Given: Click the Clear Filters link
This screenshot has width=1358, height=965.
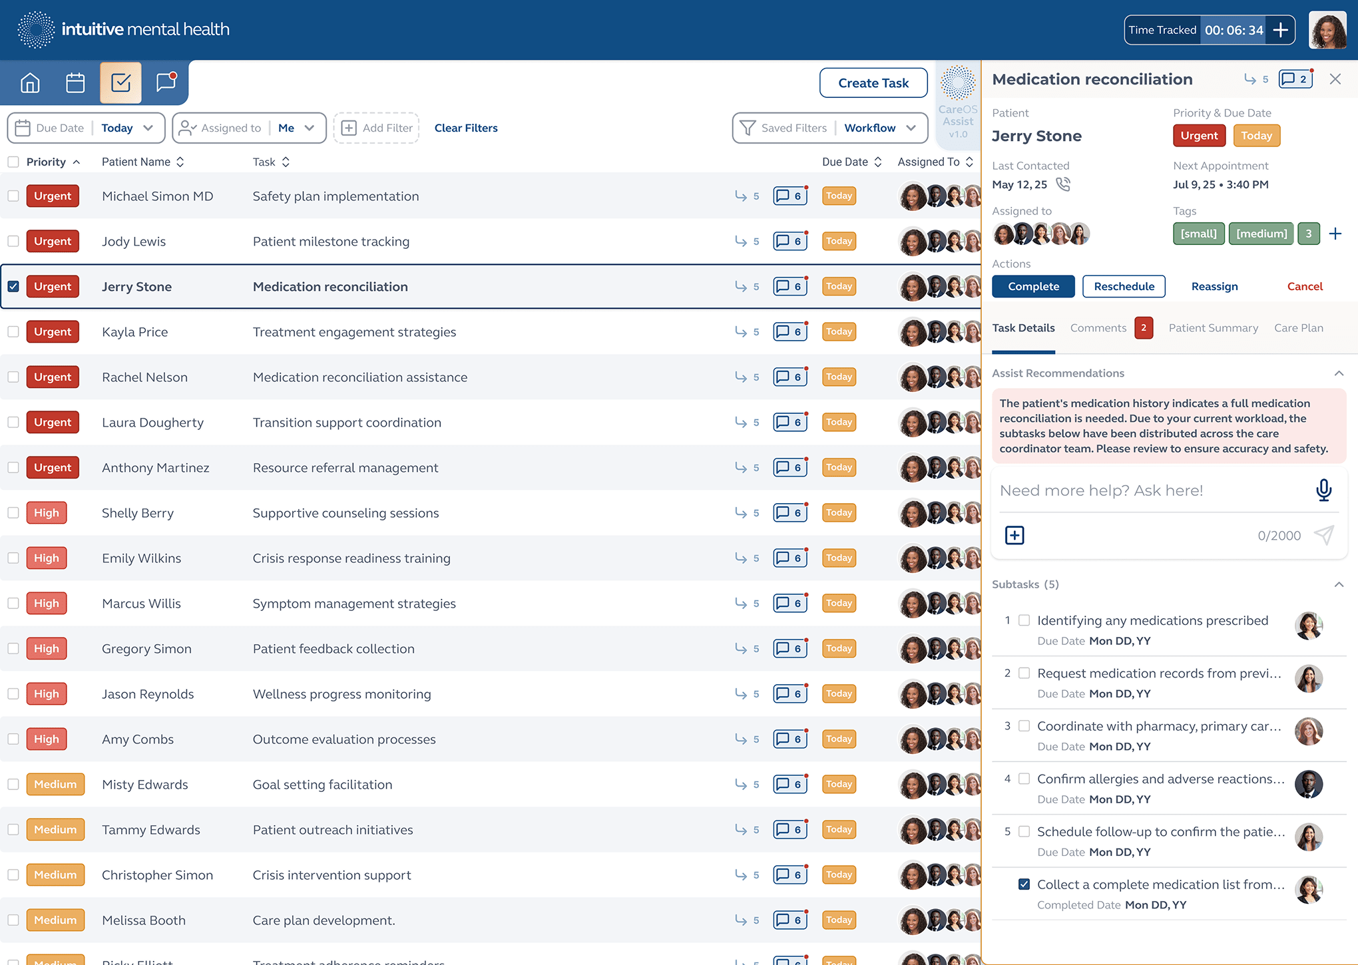Looking at the screenshot, I should [x=466, y=128].
